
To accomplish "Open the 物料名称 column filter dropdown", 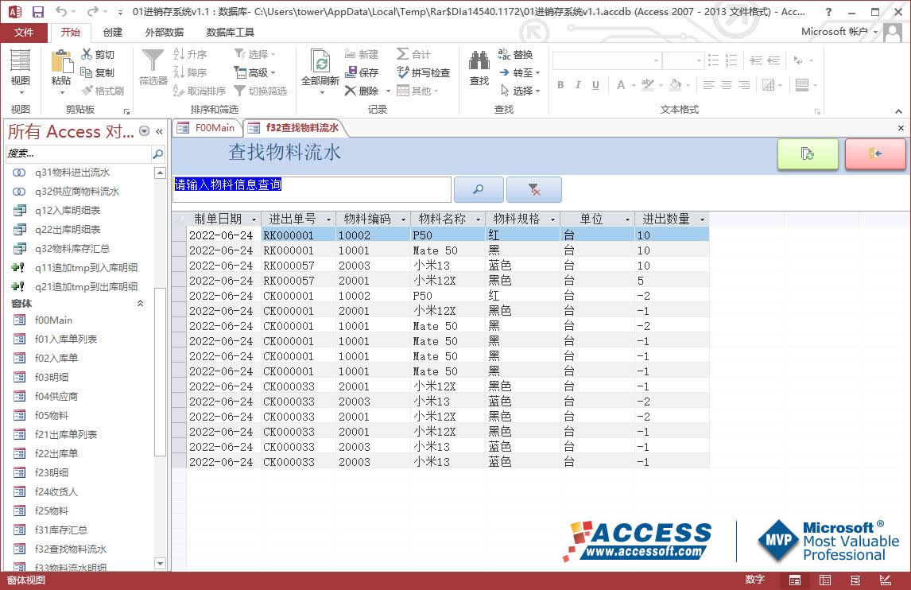I will click(x=476, y=219).
